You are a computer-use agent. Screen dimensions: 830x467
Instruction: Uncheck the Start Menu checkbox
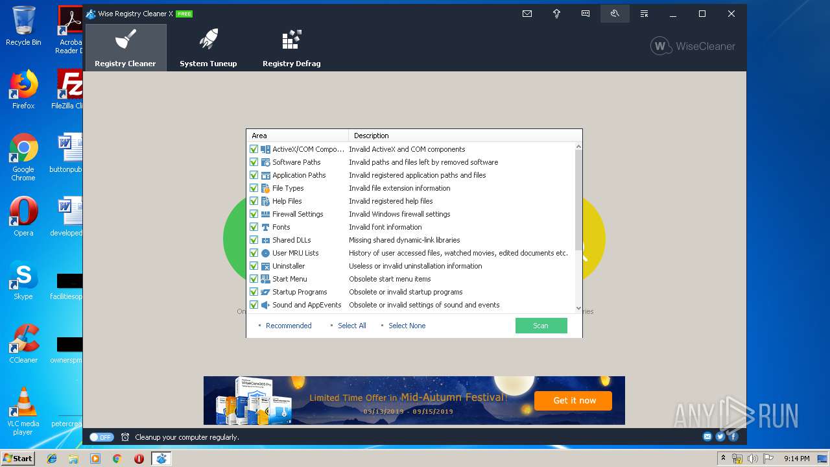254,279
